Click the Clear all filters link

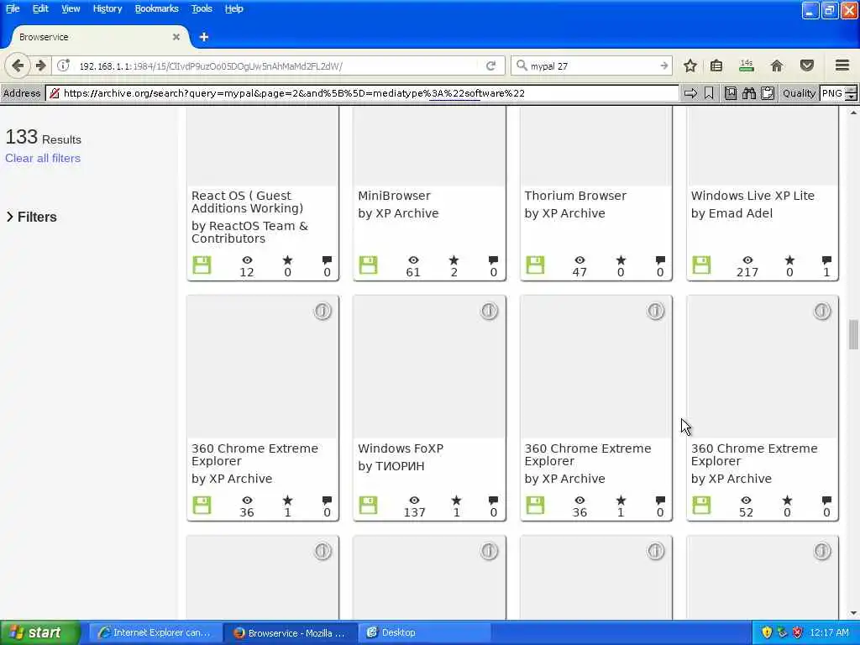pos(43,158)
